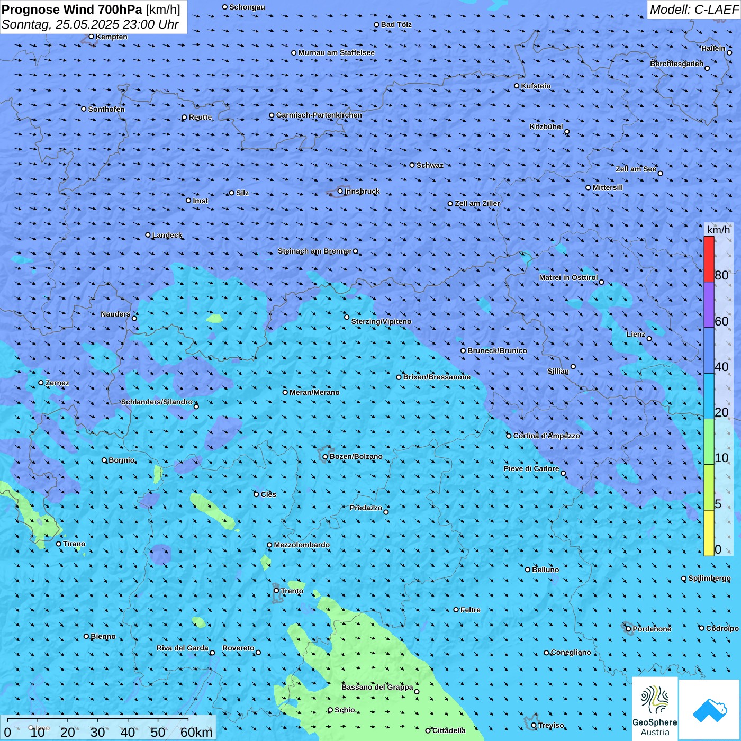The image size is (741, 741).
Task: Click the 'Garmisch-Partenkirchen' label
Action: [x=319, y=115]
